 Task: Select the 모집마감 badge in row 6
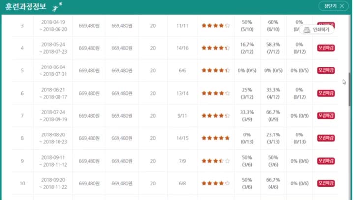tap(326, 93)
